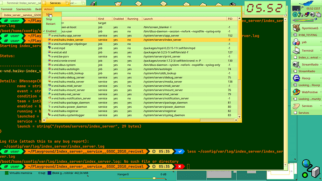
Task: Click the speaker volume tray icon
Action: [x=312, y=14]
